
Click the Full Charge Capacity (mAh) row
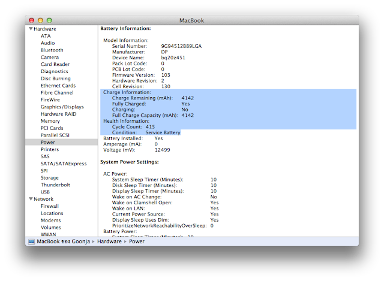pyautogui.click(x=153, y=116)
